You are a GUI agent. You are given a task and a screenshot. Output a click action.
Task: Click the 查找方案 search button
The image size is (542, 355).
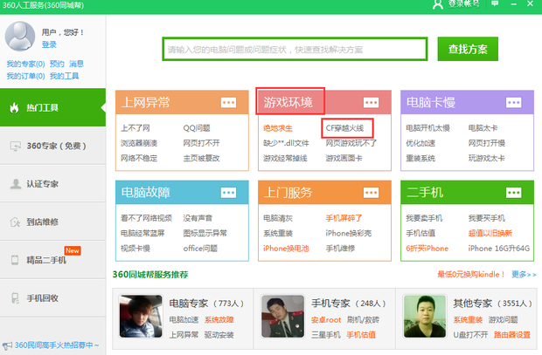(468, 49)
